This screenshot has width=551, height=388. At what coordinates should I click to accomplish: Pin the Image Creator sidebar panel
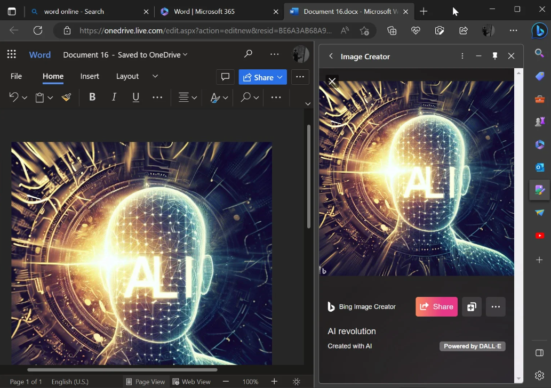pos(495,56)
